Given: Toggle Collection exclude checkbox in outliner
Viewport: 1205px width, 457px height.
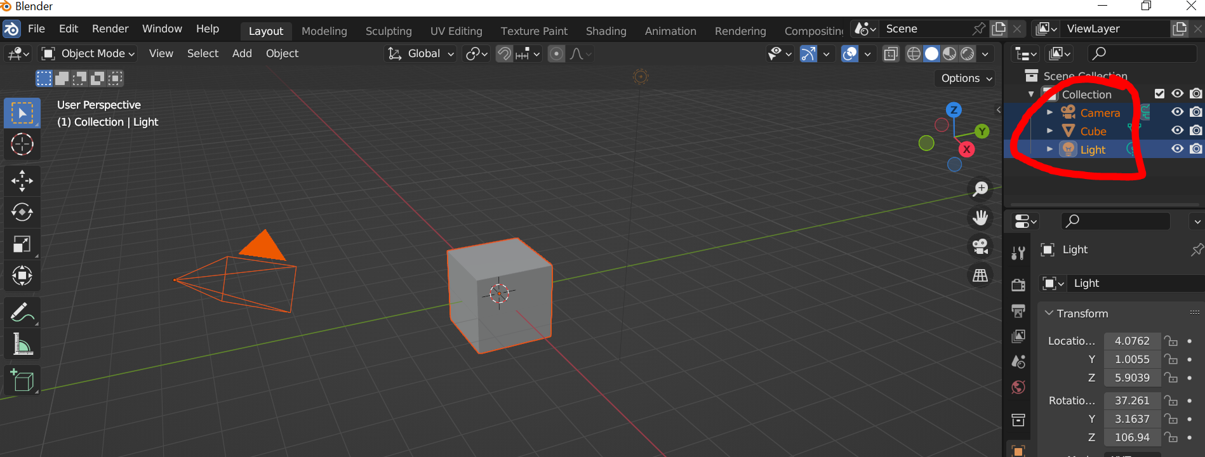Looking at the screenshot, I should pyautogui.click(x=1159, y=94).
